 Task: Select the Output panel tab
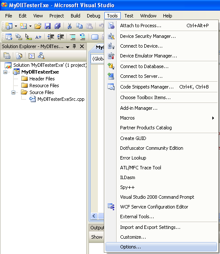click(x=97, y=228)
